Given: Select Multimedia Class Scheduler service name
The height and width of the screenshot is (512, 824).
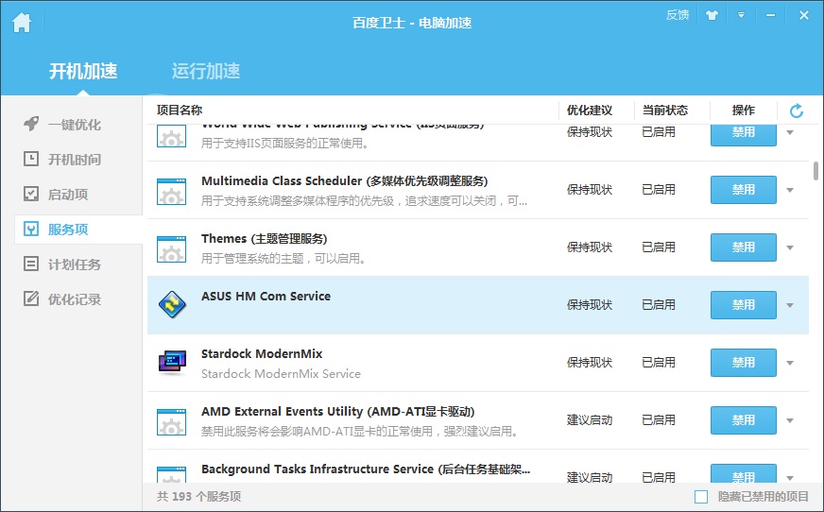Looking at the screenshot, I should (x=345, y=181).
